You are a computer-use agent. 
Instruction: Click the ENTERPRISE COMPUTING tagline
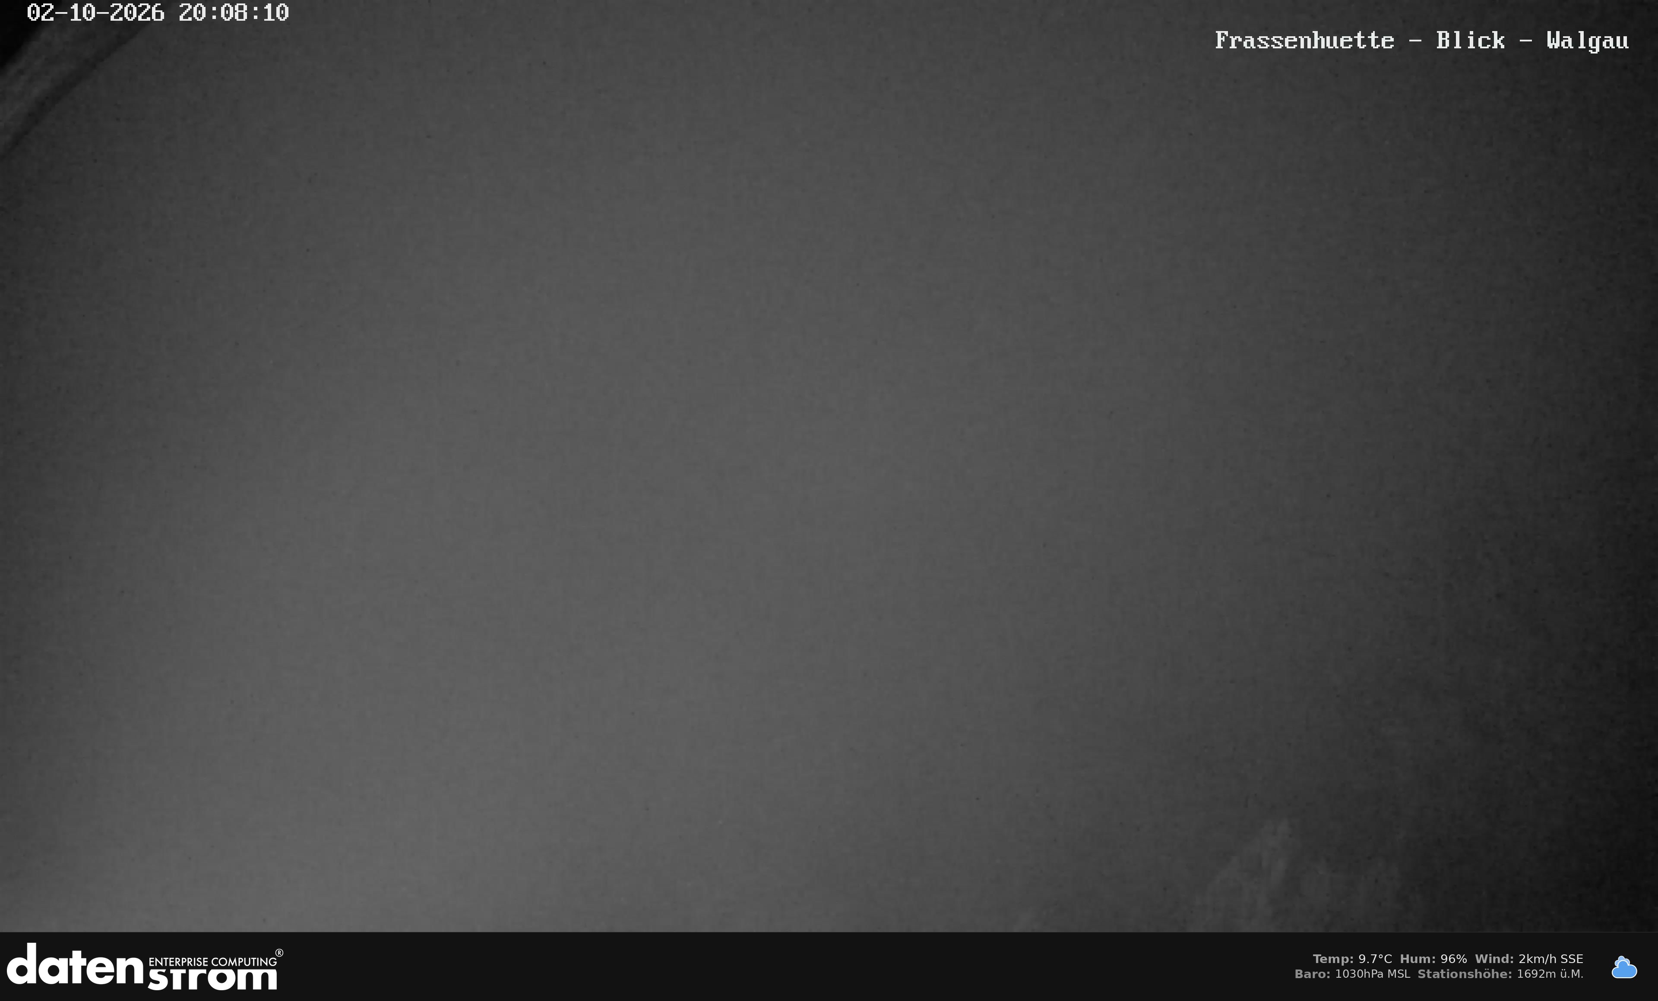pos(212,962)
